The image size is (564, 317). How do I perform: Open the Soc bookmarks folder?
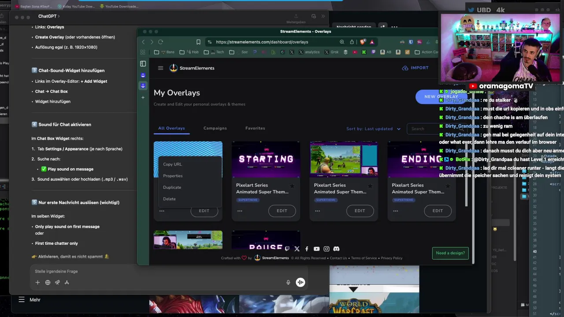point(238,52)
